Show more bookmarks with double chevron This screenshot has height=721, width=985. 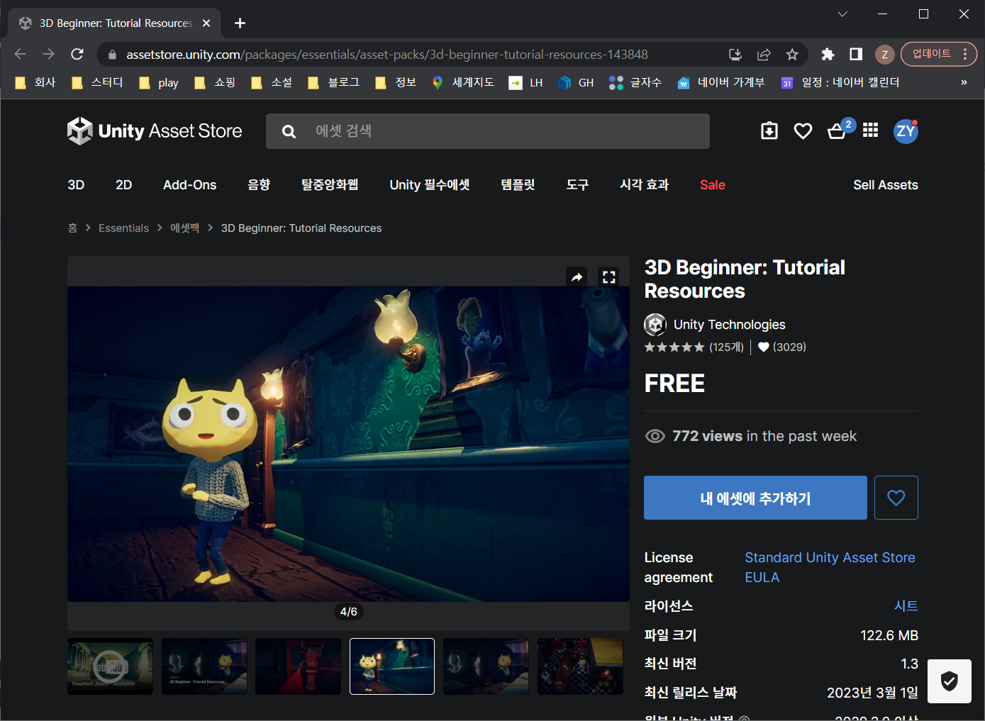coord(964,82)
